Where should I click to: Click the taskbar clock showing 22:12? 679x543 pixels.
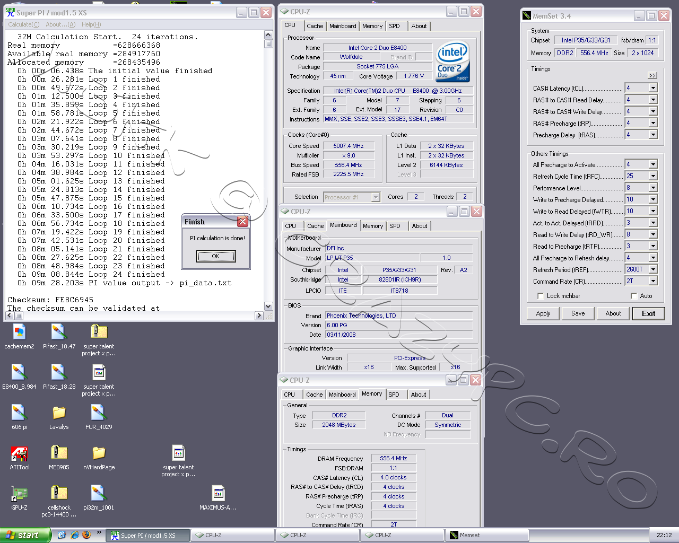pyautogui.click(x=664, y=535)
